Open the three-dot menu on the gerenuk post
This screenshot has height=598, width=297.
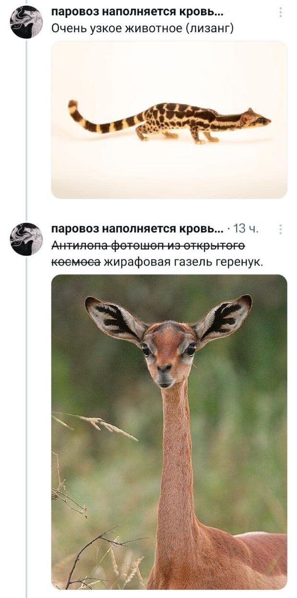[x=280, y=229]
